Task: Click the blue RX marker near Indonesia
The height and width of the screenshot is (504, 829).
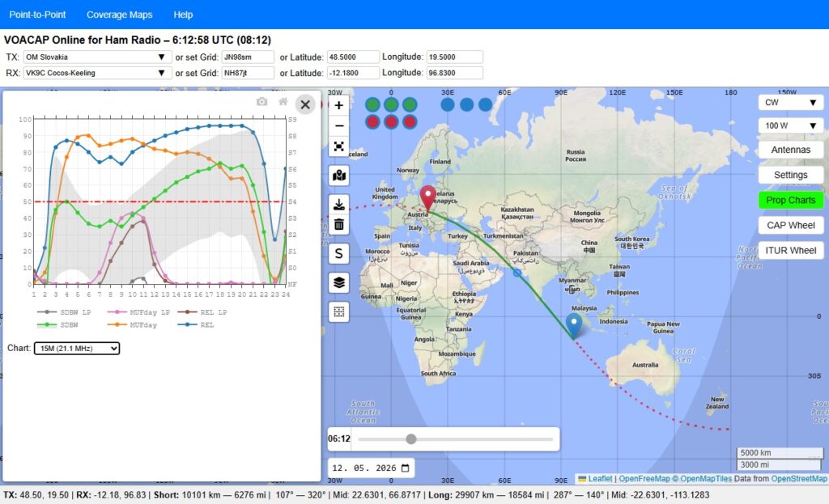Action: (574, 325)
